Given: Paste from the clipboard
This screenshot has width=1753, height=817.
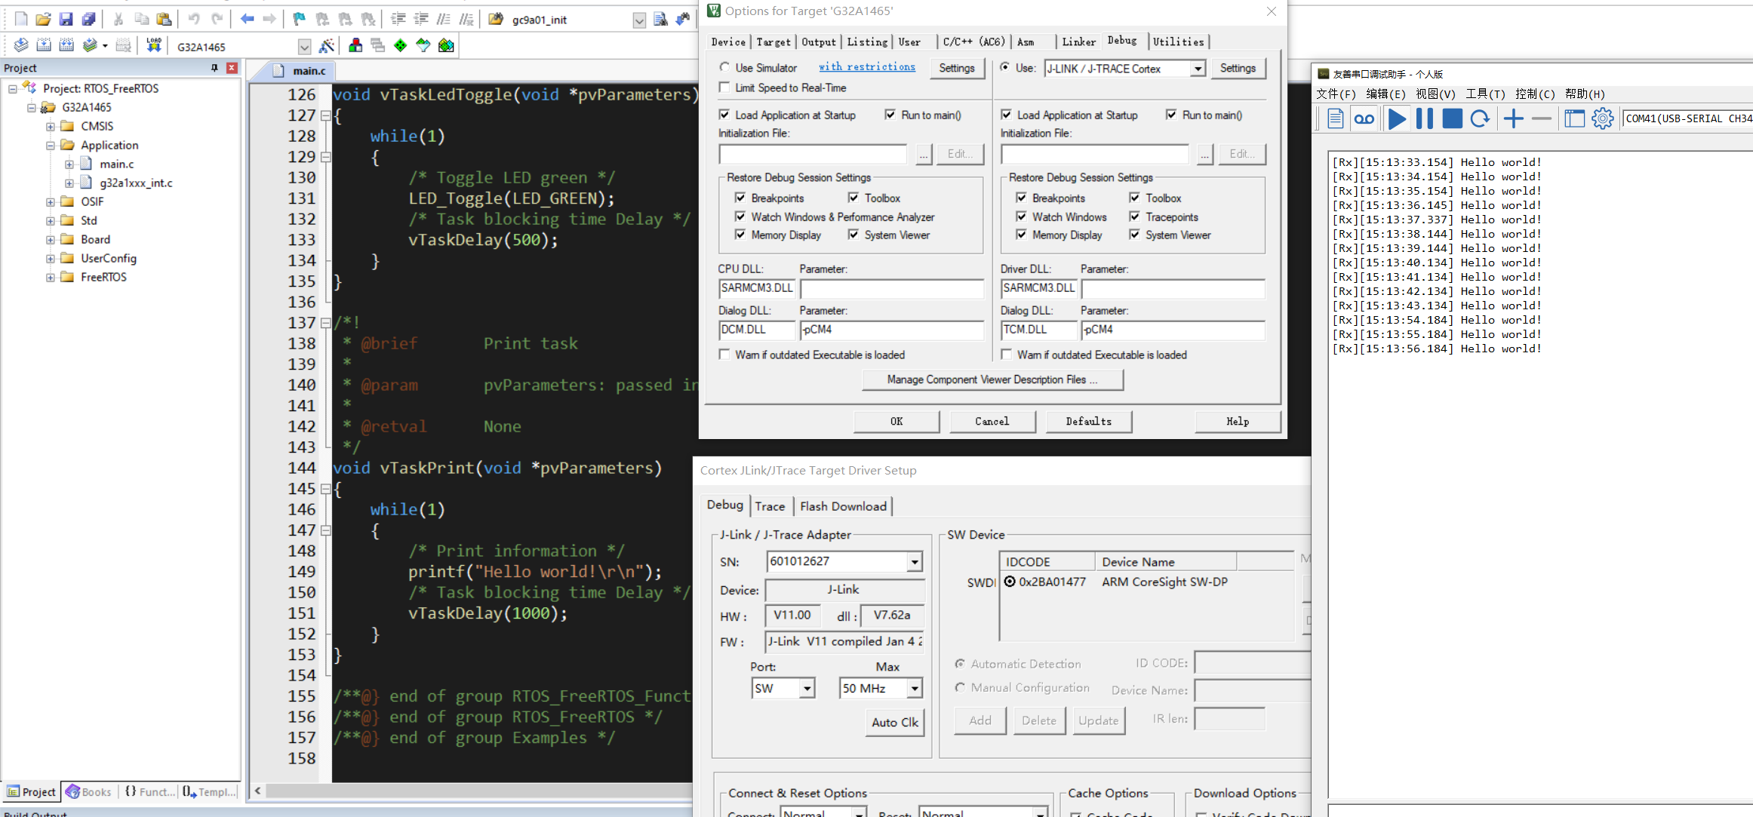Looking at the screenshot, I should pos(164,19).
